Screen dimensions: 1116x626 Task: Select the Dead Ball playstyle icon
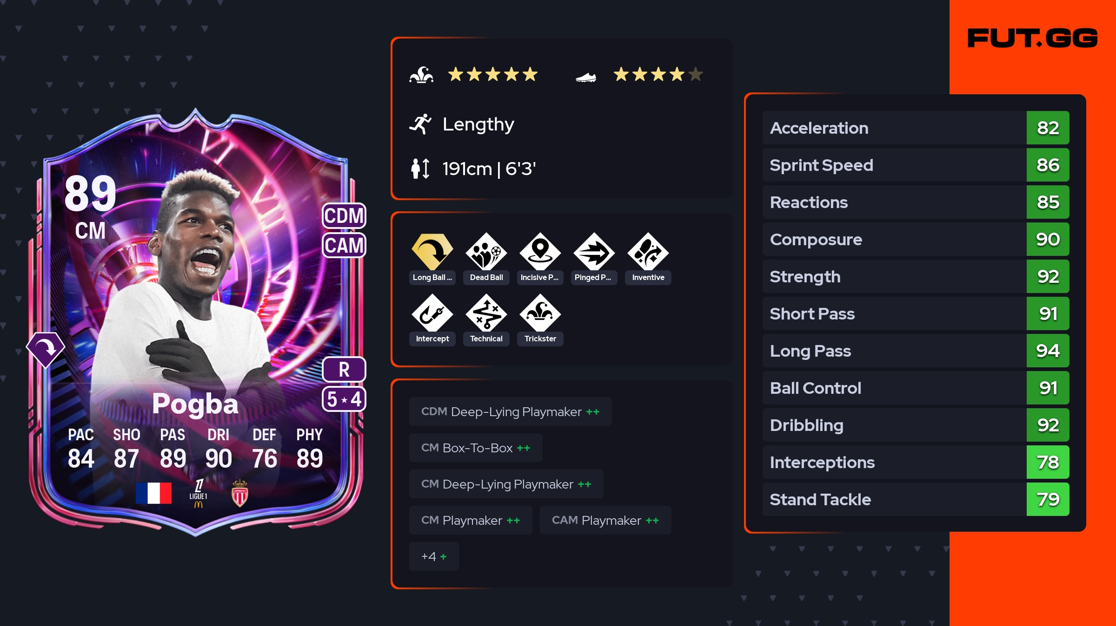click(x=486, y=252)
